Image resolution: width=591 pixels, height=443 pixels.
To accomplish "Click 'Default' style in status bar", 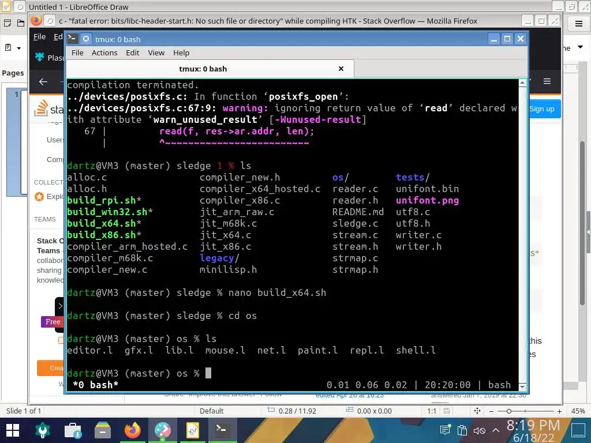I will pyautogui.click(x=211, y=411).
